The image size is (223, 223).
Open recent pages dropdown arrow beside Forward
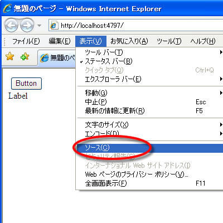pos(39,25)
